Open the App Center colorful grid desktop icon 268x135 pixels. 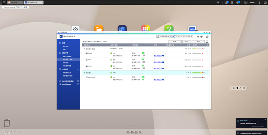coord(146,29)
